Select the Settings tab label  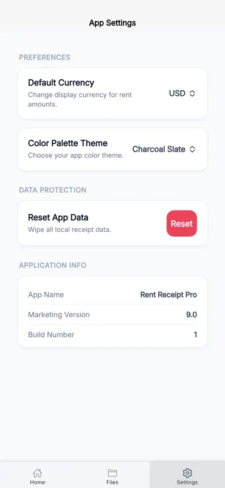tap(187, 482)
